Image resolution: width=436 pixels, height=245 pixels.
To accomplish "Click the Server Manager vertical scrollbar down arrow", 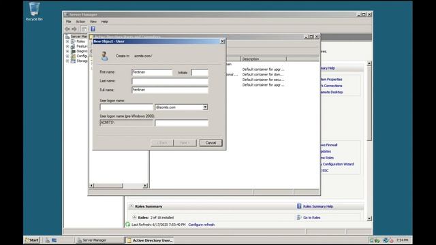I will 369,218.
